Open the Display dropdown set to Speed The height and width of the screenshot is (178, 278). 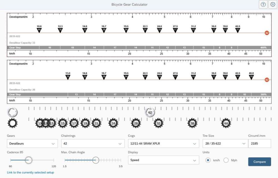pos(163,160)
